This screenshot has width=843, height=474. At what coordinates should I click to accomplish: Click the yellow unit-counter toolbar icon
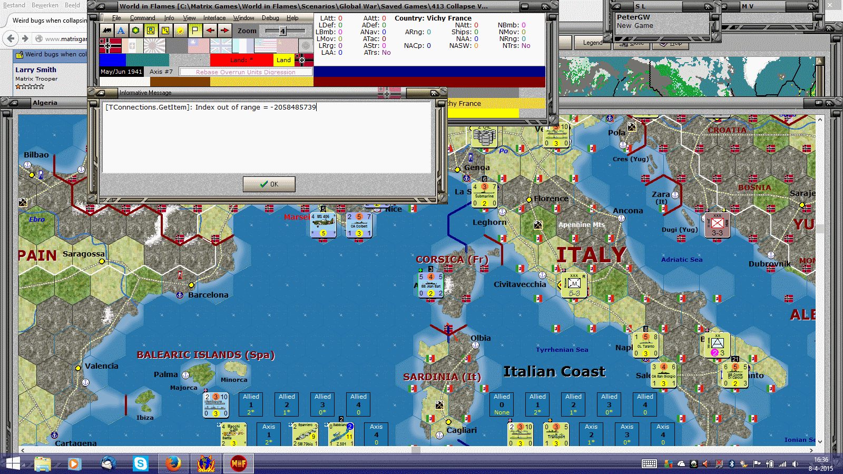151,31
